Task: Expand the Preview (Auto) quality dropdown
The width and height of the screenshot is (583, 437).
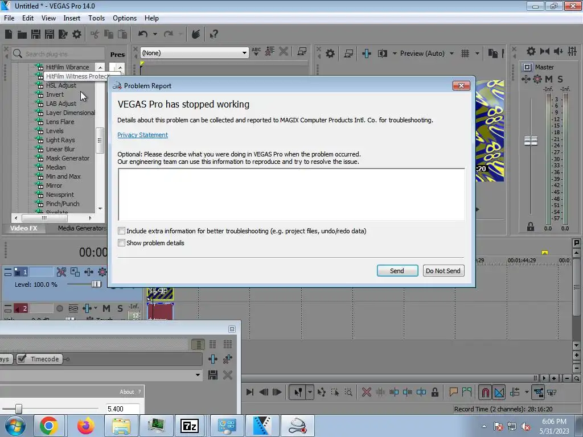Action: 451,53
